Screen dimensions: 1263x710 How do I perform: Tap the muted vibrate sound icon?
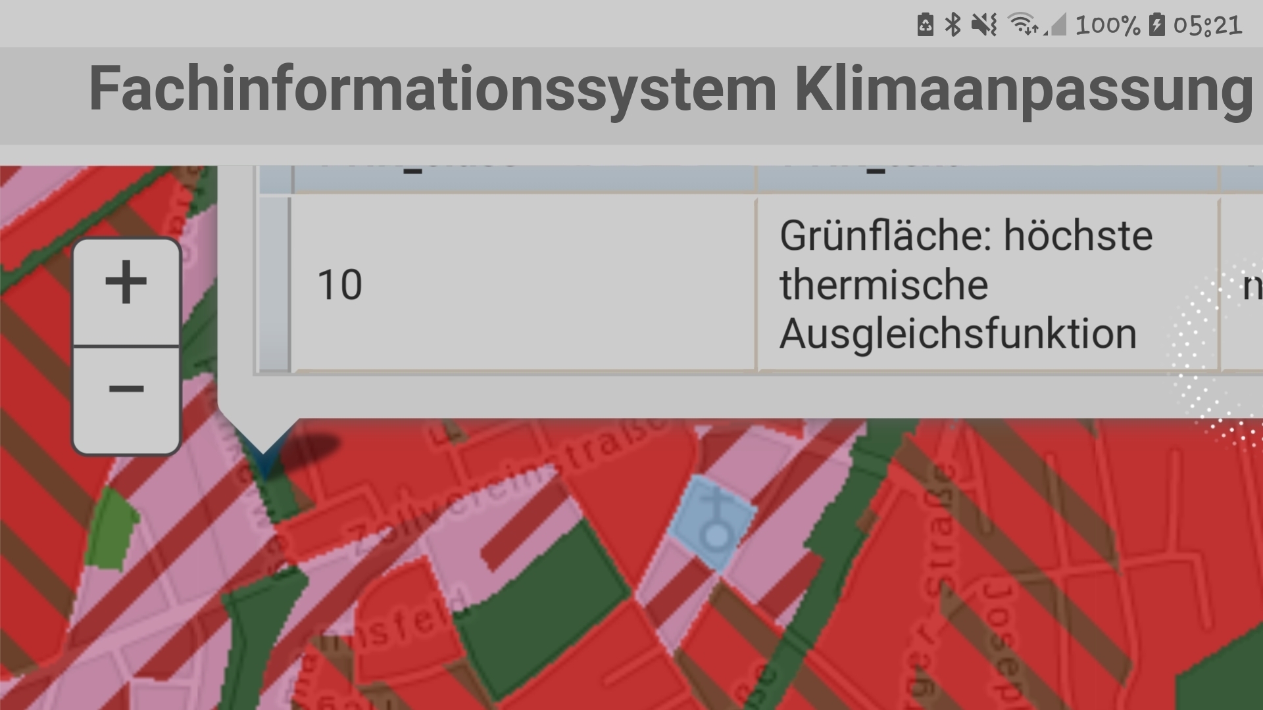[x=984, y=25]
